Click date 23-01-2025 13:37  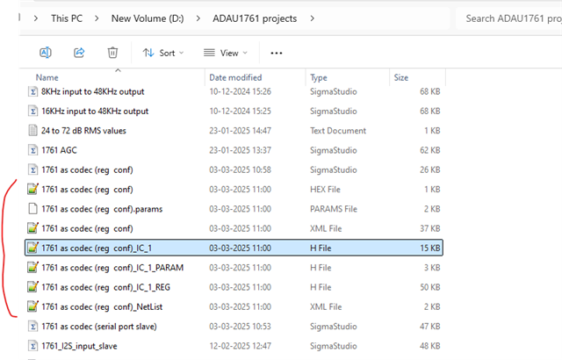240,150
